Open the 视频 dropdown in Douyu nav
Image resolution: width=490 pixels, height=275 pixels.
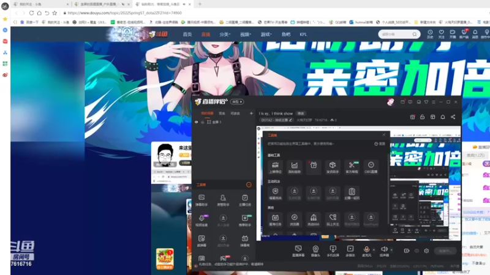(x=246, y=34)
